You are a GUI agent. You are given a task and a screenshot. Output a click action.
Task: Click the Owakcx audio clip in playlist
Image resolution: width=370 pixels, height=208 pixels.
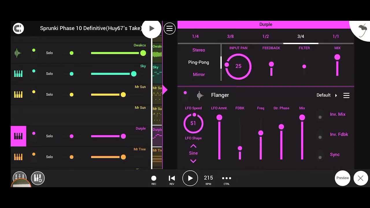point(157,53)
